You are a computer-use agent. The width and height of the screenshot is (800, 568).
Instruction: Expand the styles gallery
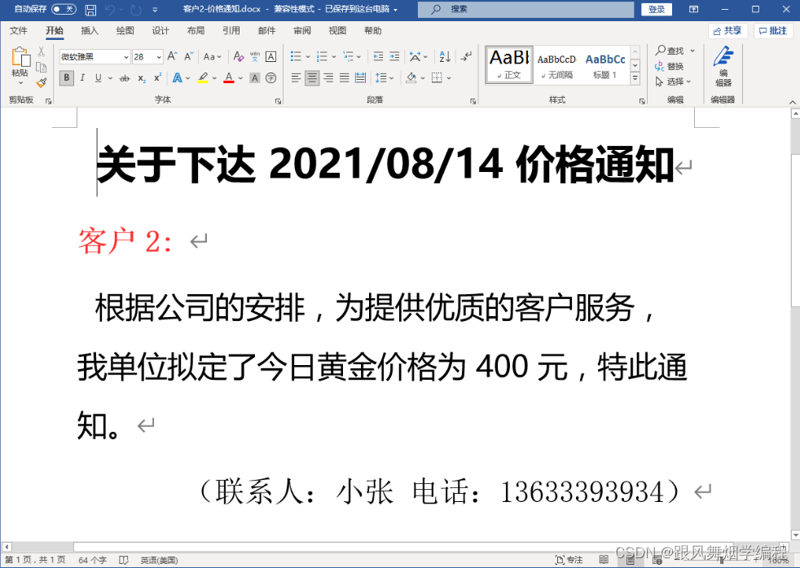click(x=635, y=78)
